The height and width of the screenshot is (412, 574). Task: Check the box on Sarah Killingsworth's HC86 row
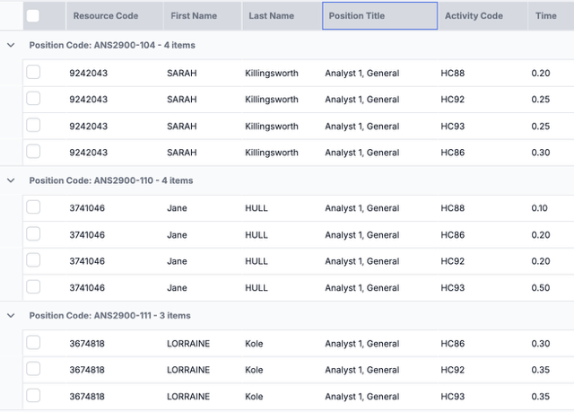33,152
